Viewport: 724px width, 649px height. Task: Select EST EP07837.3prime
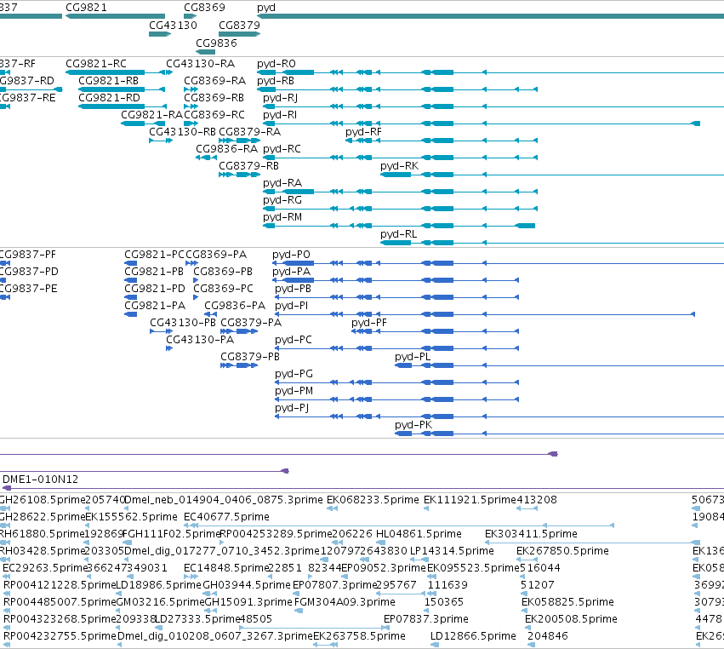click(x=426, y=619)
